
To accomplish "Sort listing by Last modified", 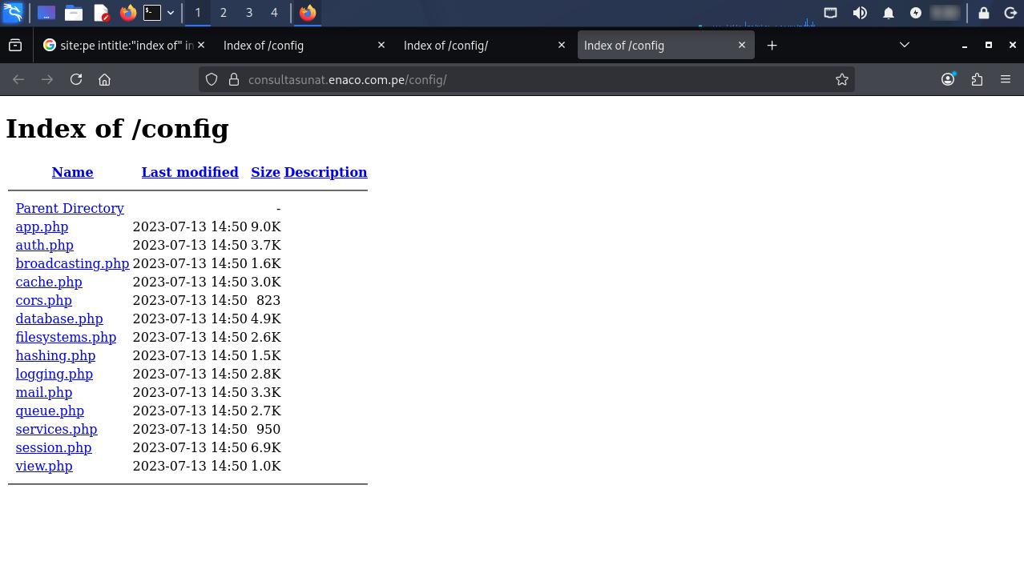I will [190, 172].
